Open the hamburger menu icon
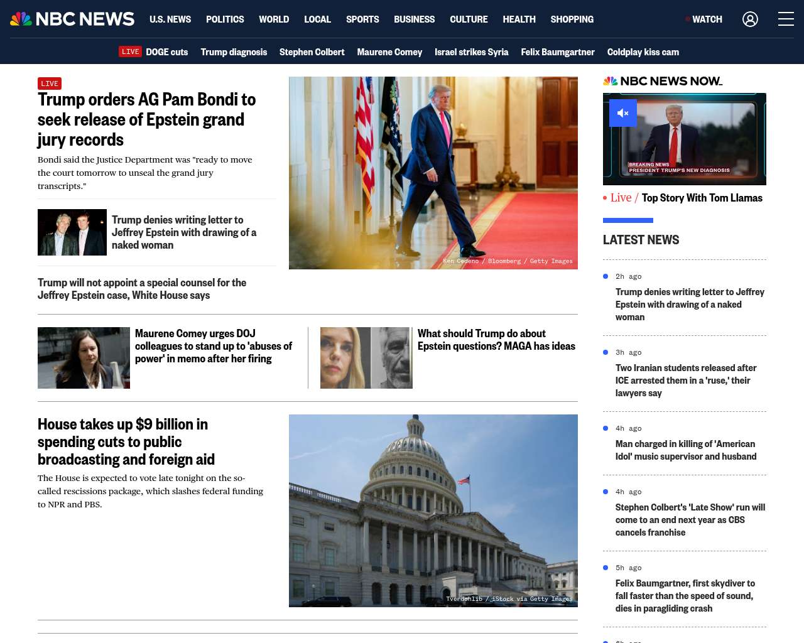This screenshot has height=643, width=804. coord(786,19)
